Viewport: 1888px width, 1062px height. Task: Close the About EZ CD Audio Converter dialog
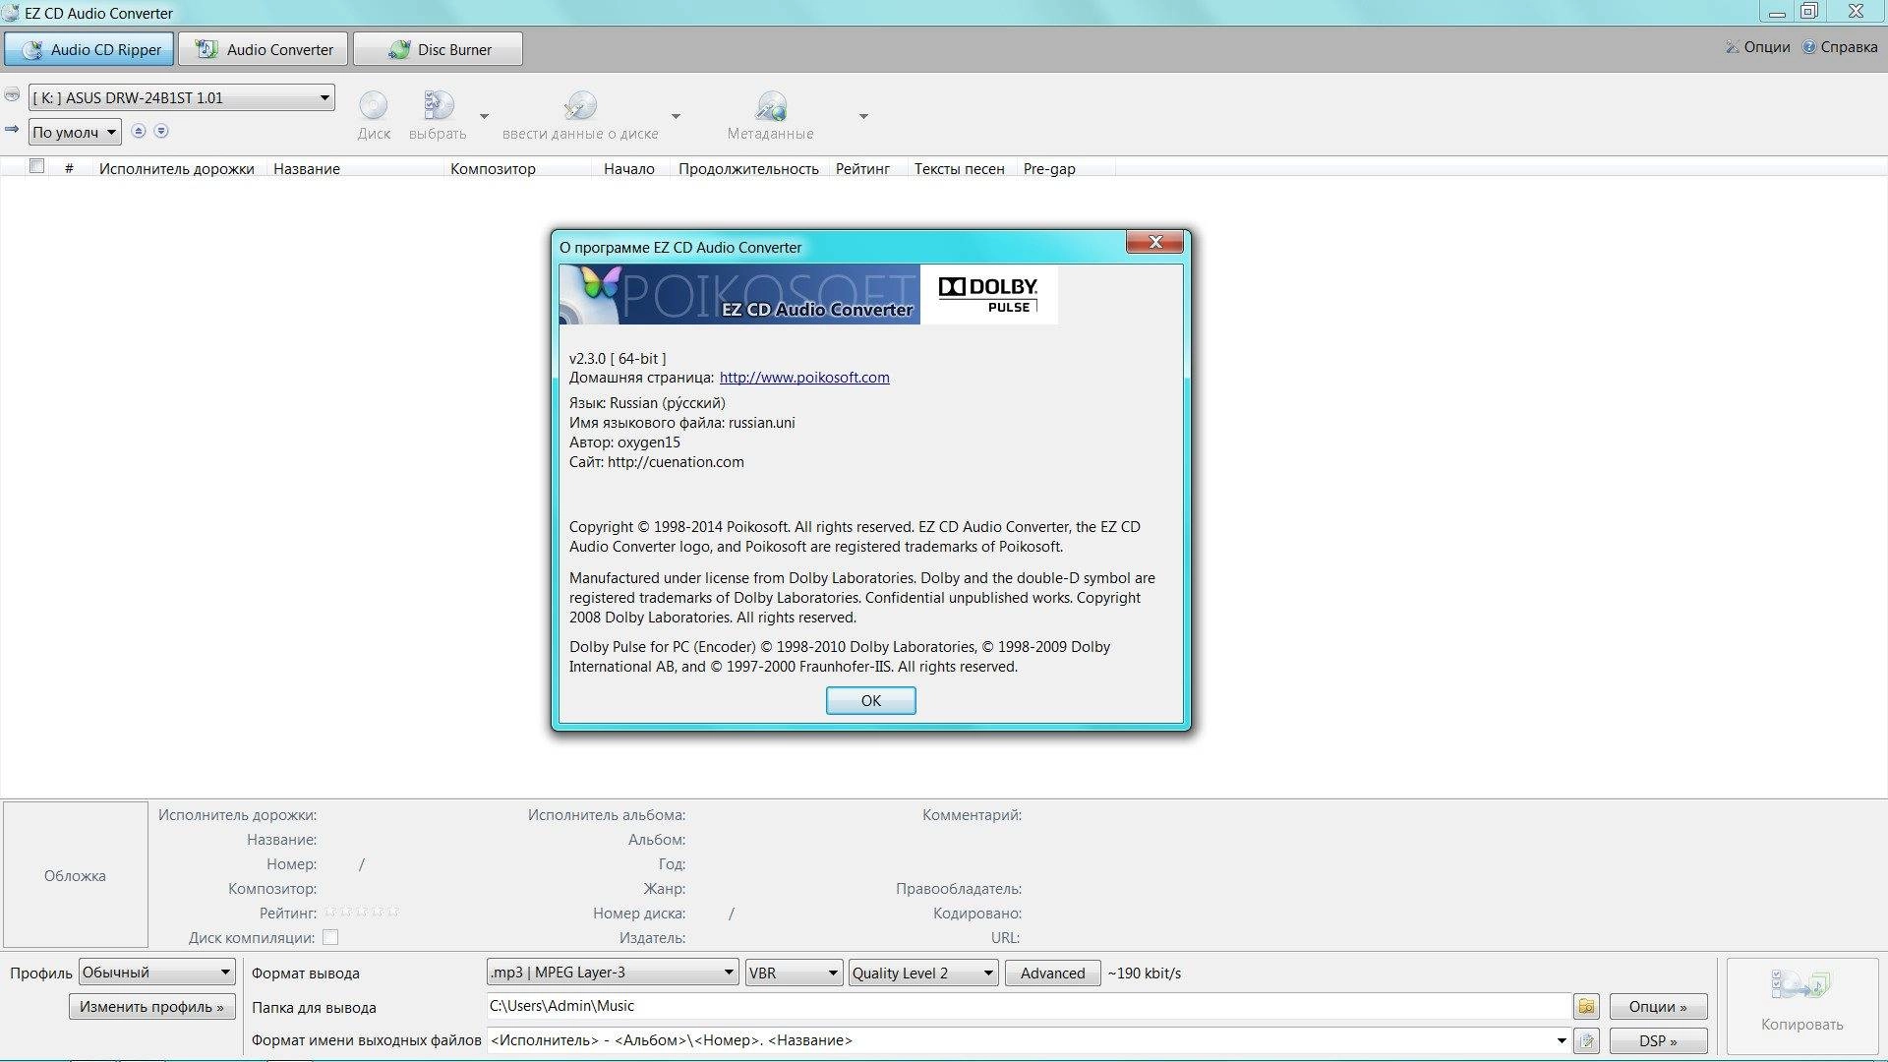point(1154,242)
